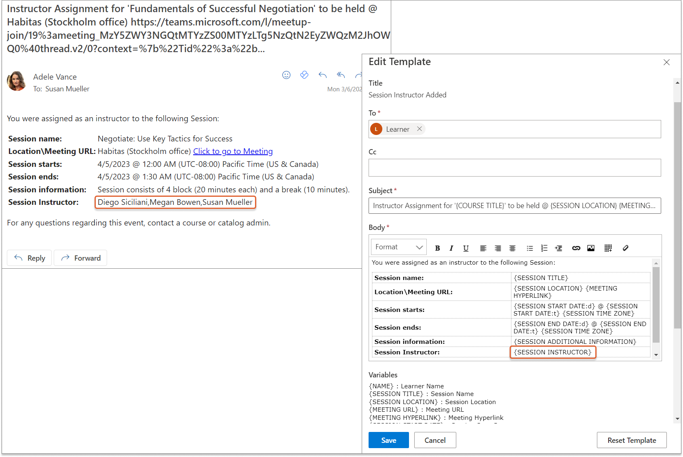Reply using the arrow icon in the header

(x=323, y=75)
